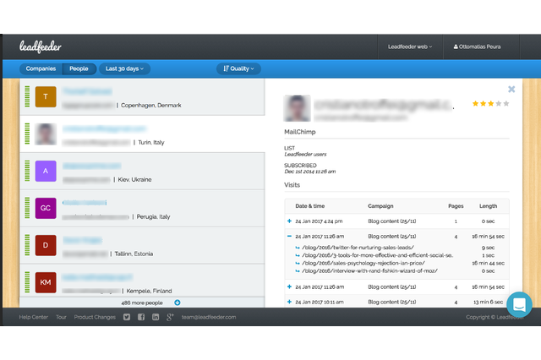Expand the 24 Jan 2017 10:11 am visit

pyautogui.click(x=289, y=302)
